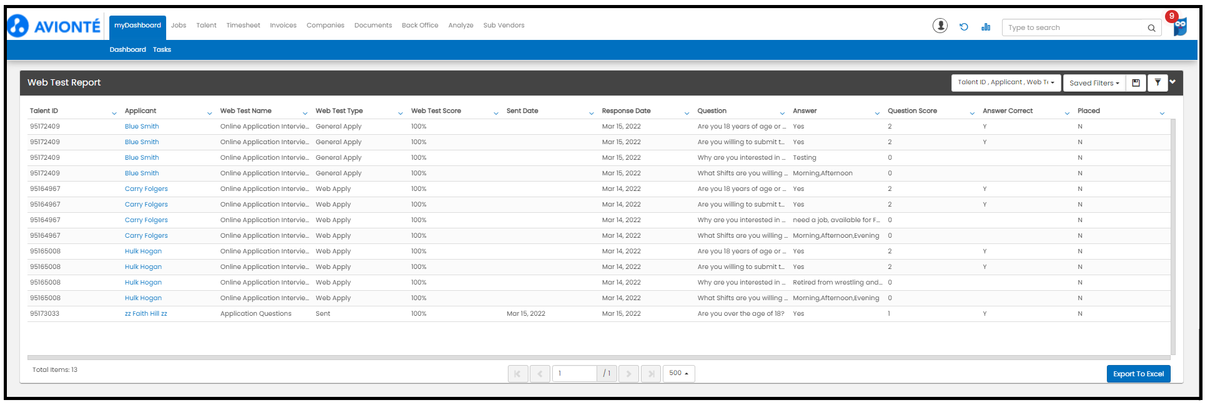The image size is (1210, 405).
Task: Open the bar chart icon
Action: pos(986,27)
